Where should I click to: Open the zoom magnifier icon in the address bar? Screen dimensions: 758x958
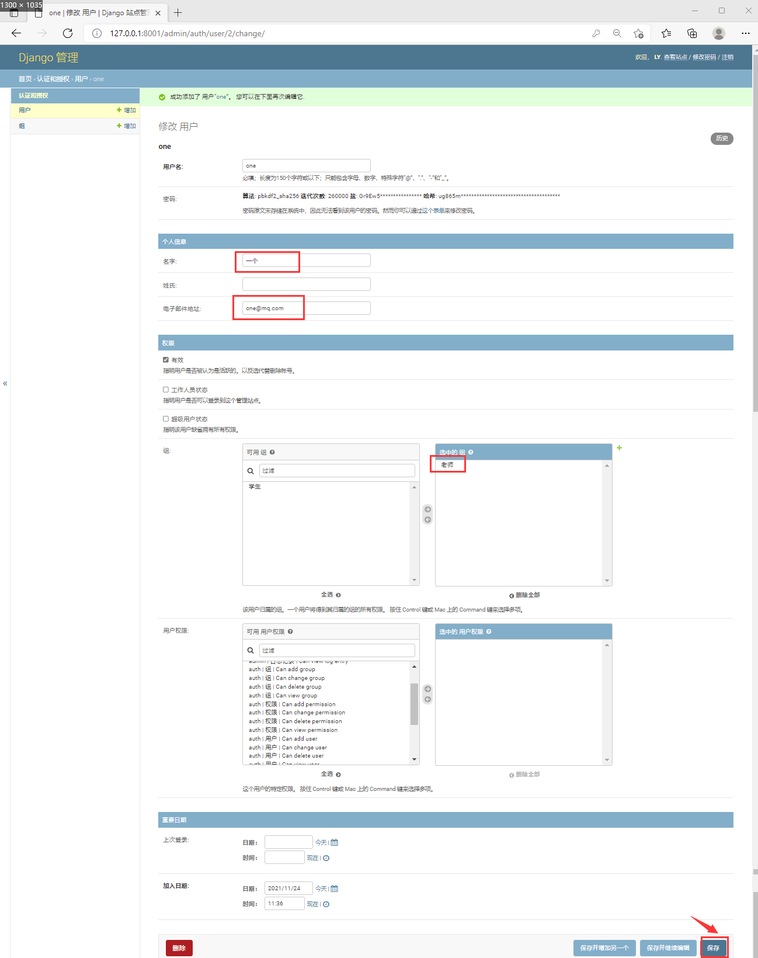617,33
